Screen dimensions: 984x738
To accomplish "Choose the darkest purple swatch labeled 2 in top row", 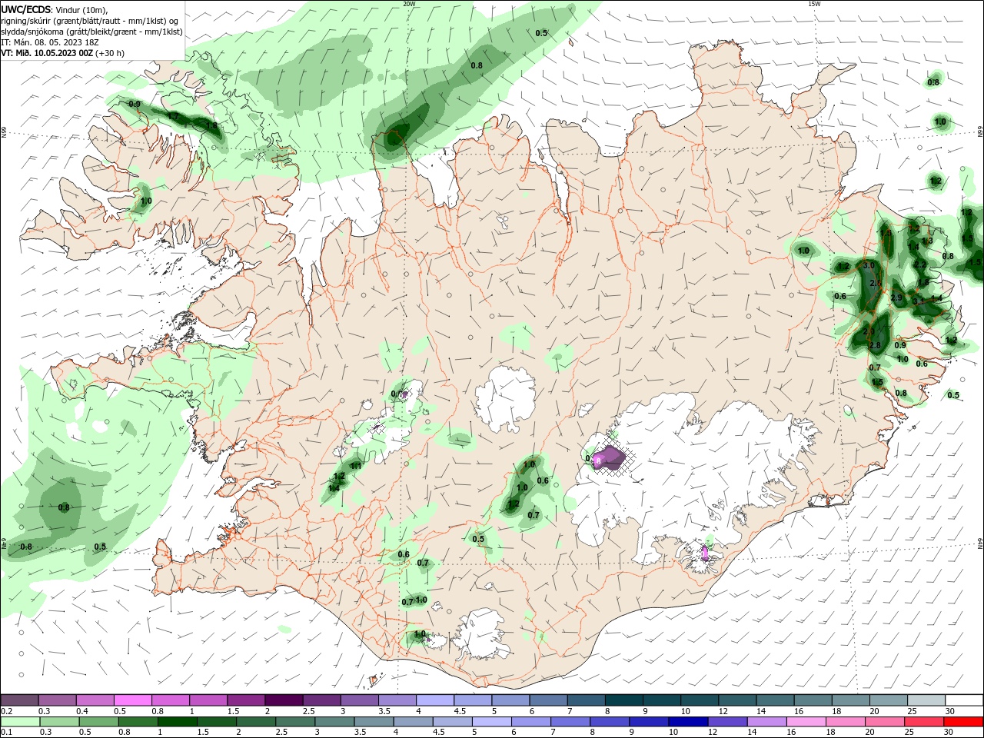I will tap(284, 700).
